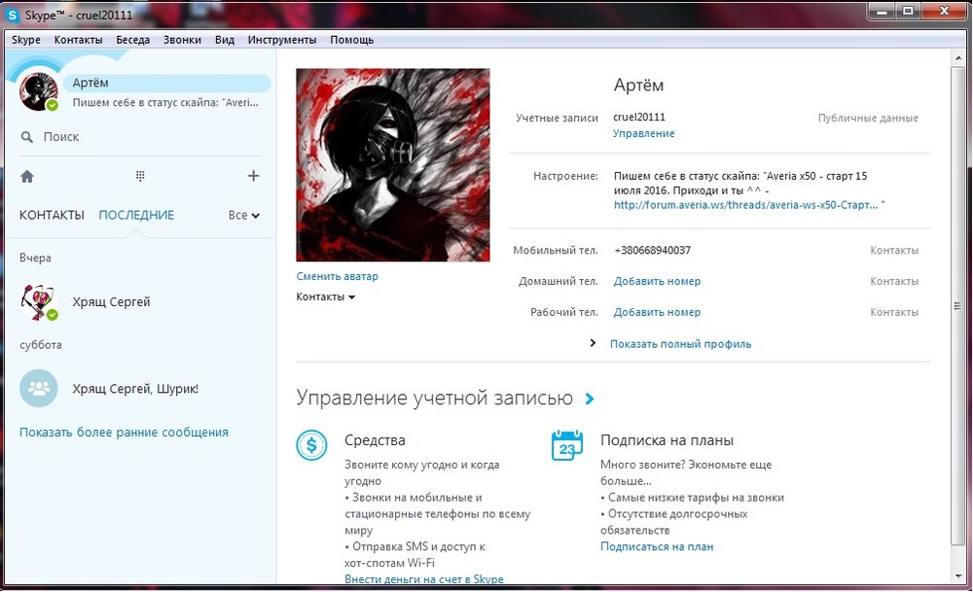Image resolution: width=973 pixels, height=592 pixels.
Task: Click the calendar subscription plans icon
Action: tap(566, 444)
